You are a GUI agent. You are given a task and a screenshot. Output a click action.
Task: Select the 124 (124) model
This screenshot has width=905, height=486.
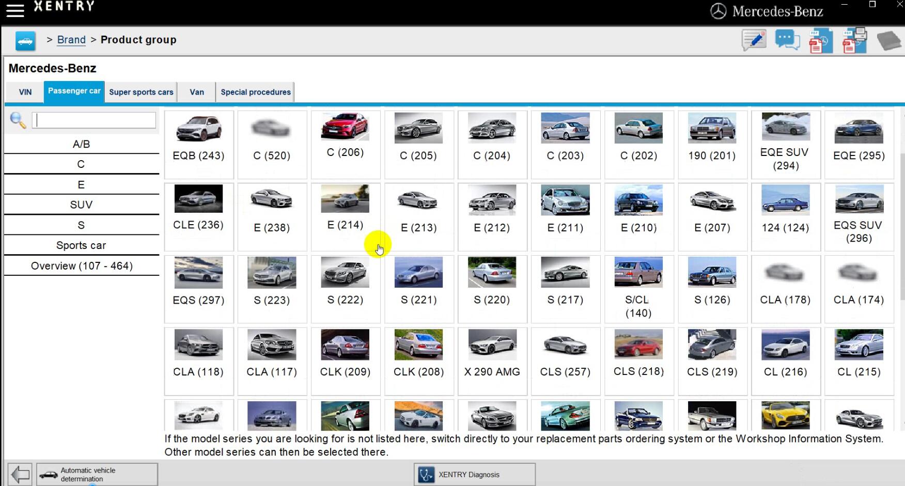(786, 217)
